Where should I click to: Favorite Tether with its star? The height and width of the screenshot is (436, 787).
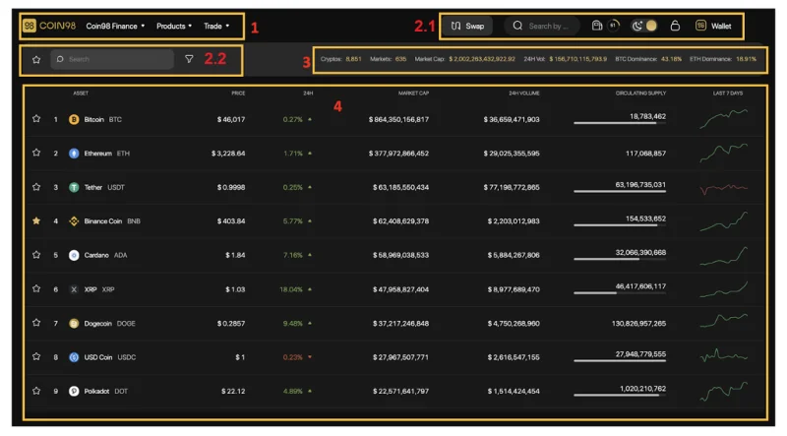point(36,187)
